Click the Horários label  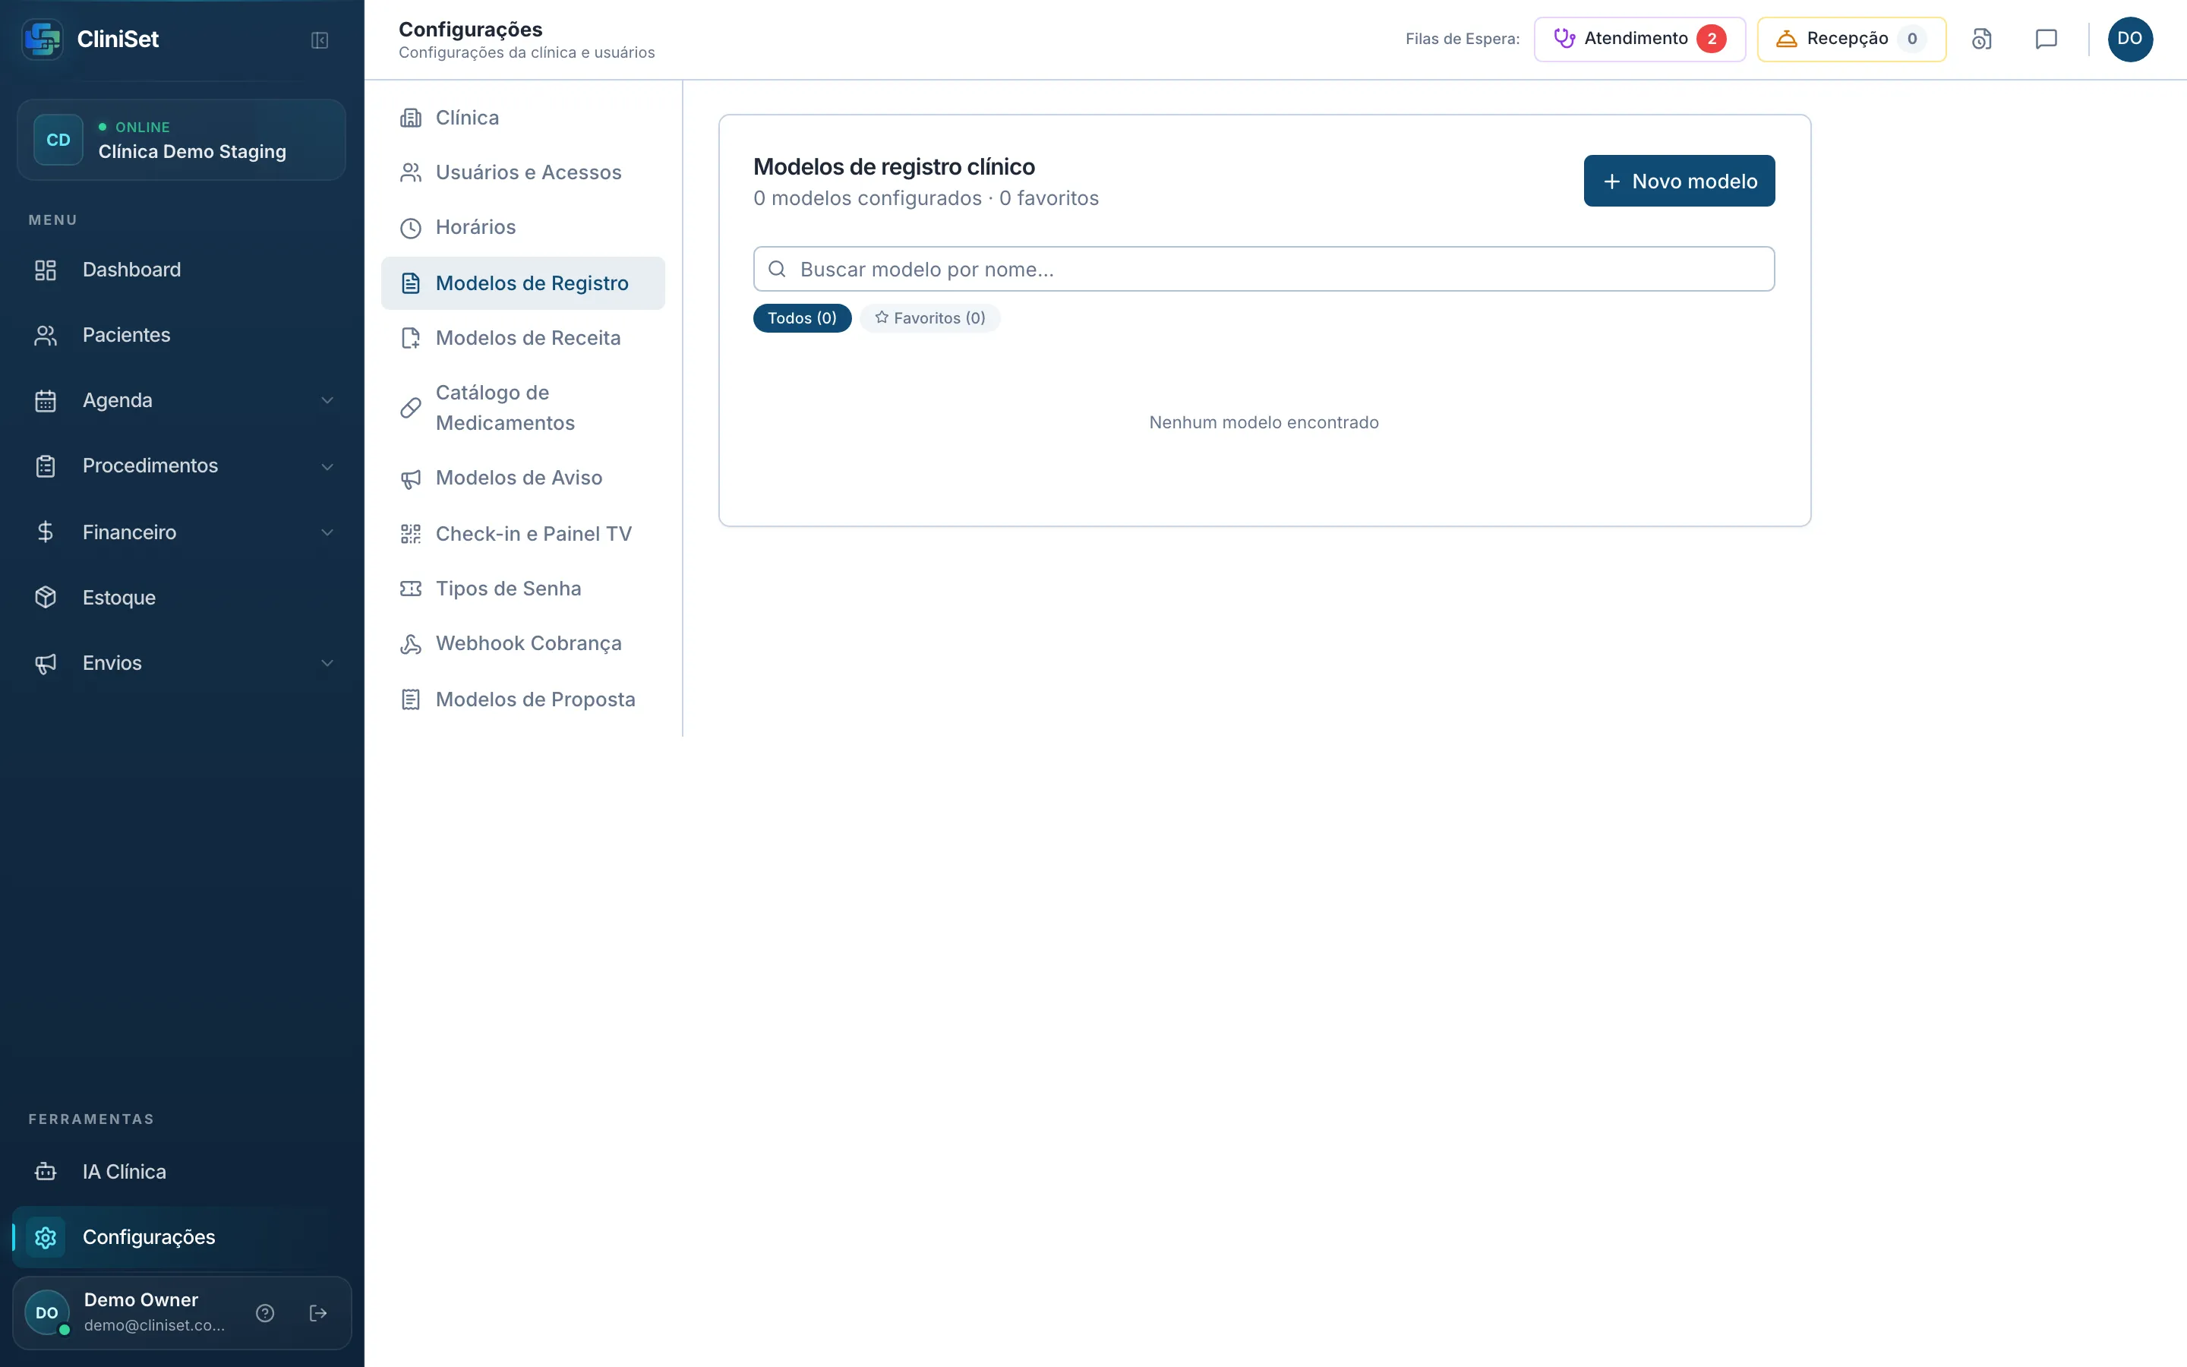click(x=475, y=227)
